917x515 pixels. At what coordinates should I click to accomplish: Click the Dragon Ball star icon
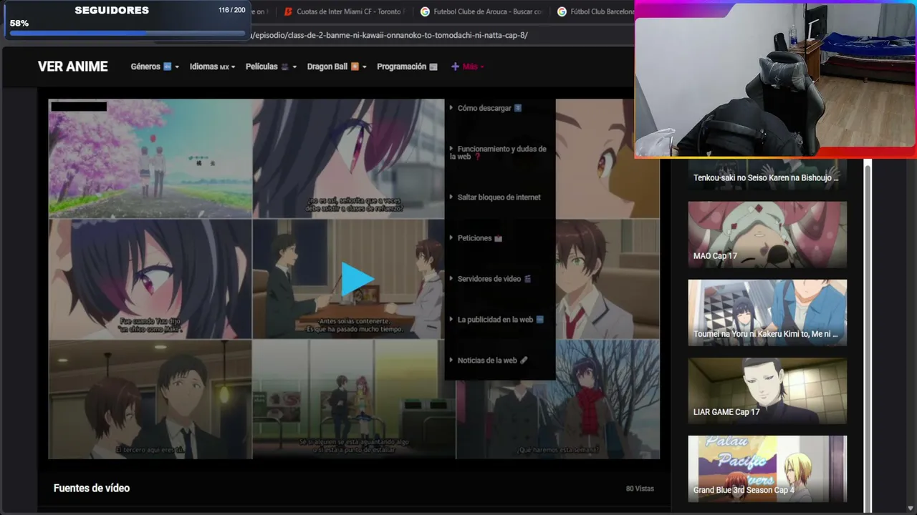pos(355,67)
